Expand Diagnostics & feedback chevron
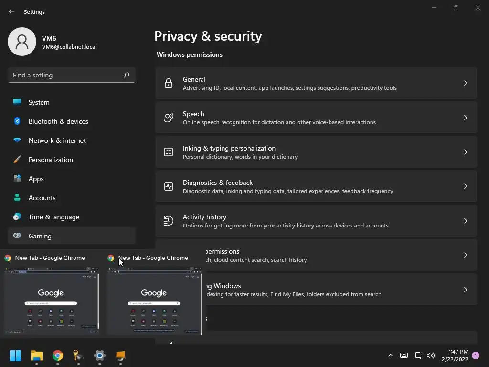This screenshot has height=367, width=489. click(x=466, y=186)
